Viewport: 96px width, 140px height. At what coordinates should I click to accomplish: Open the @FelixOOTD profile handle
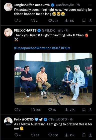(x=58, y=119)
